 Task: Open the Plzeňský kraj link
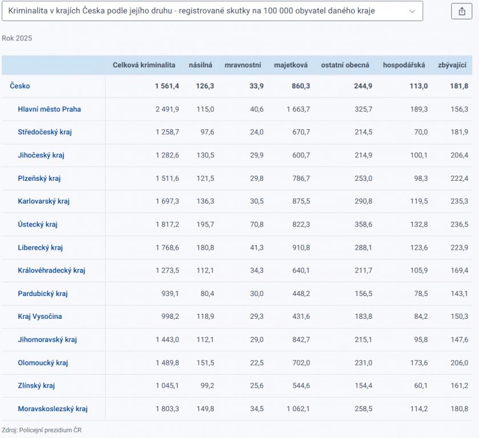[39, 179]
